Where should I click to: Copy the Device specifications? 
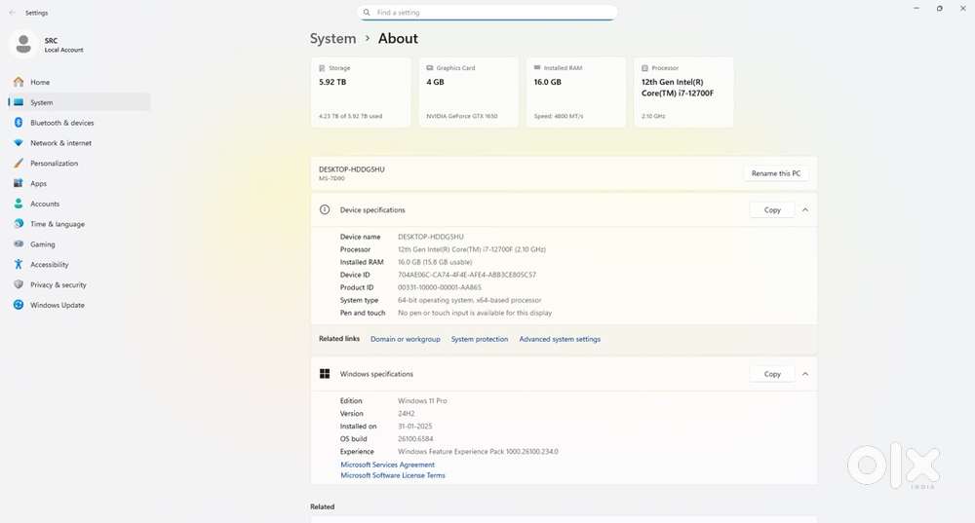(x=772, y=209)
